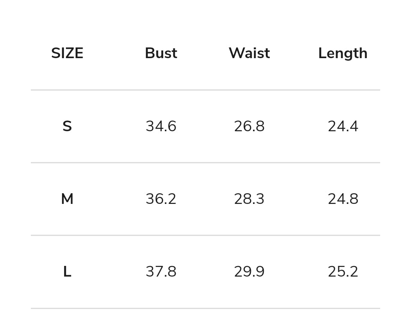Click the divider line below the L row
Screen dimensions: 411x333
point(205,308)
